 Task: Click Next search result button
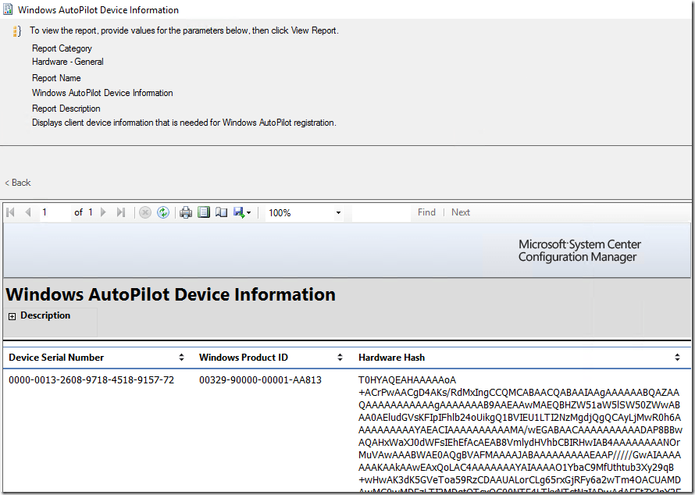tap(461, 212)
